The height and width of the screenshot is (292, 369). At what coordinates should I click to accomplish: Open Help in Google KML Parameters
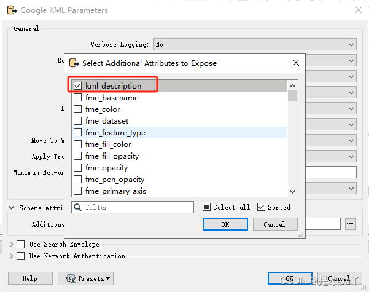(30, 278)
